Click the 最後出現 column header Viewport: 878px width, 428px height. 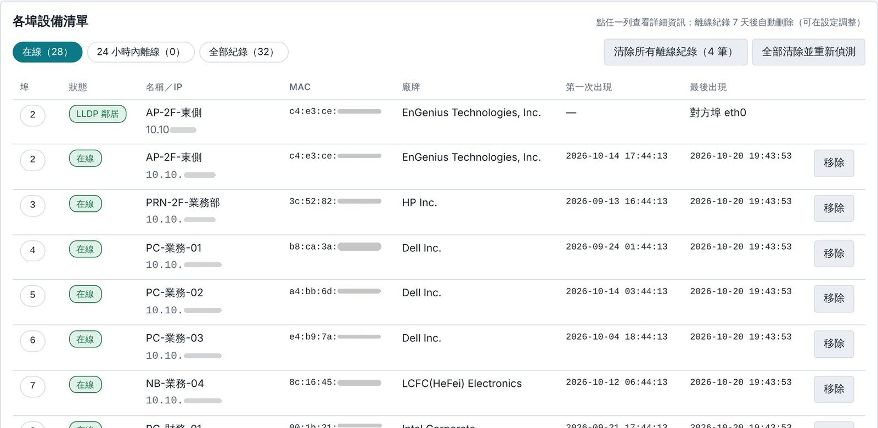coord(708,87)
